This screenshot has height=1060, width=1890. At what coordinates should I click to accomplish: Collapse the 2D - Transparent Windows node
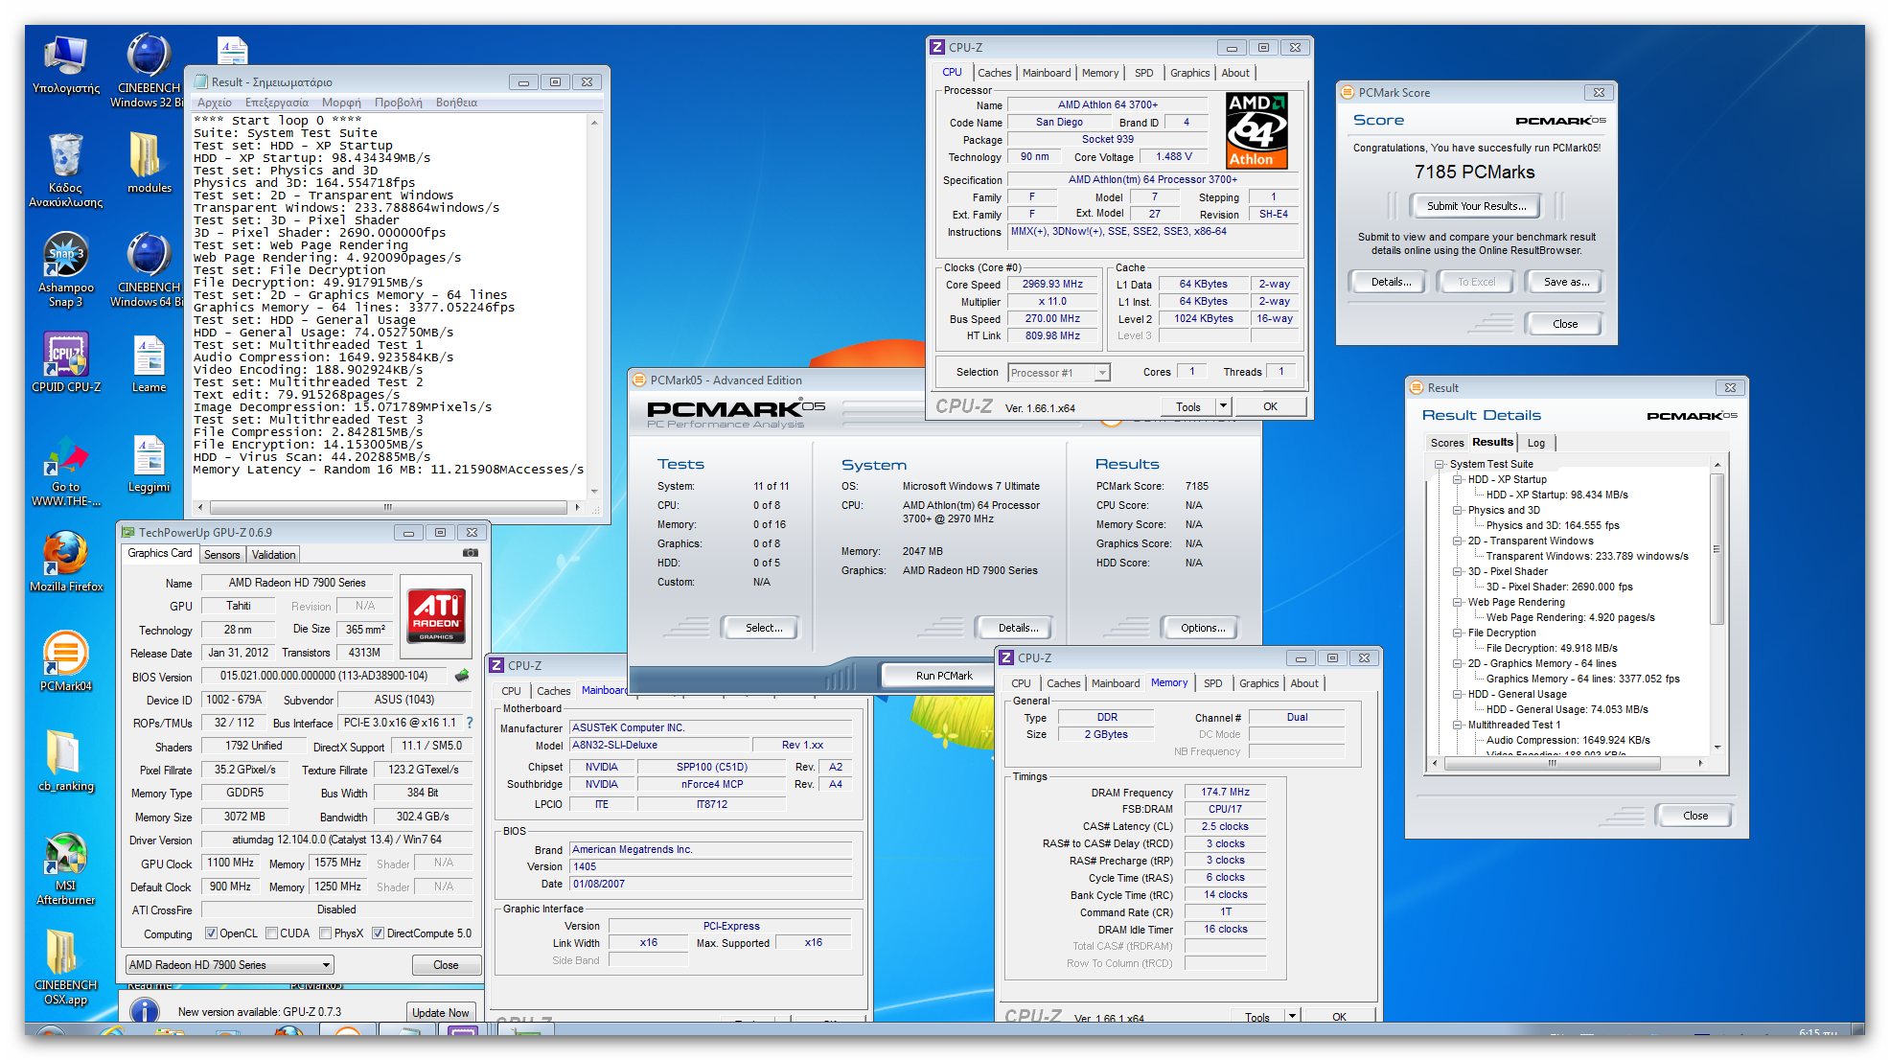[x=1458, y=541]
